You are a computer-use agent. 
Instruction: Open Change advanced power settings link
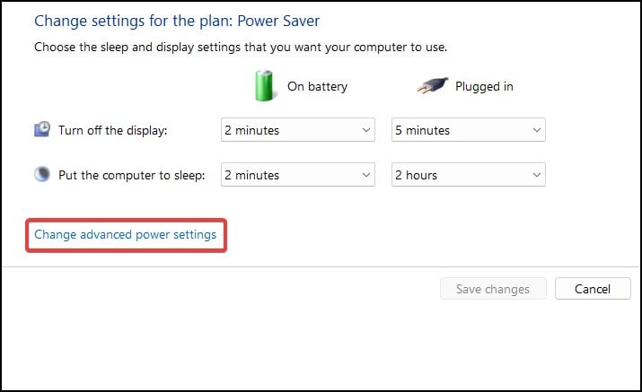125,234
